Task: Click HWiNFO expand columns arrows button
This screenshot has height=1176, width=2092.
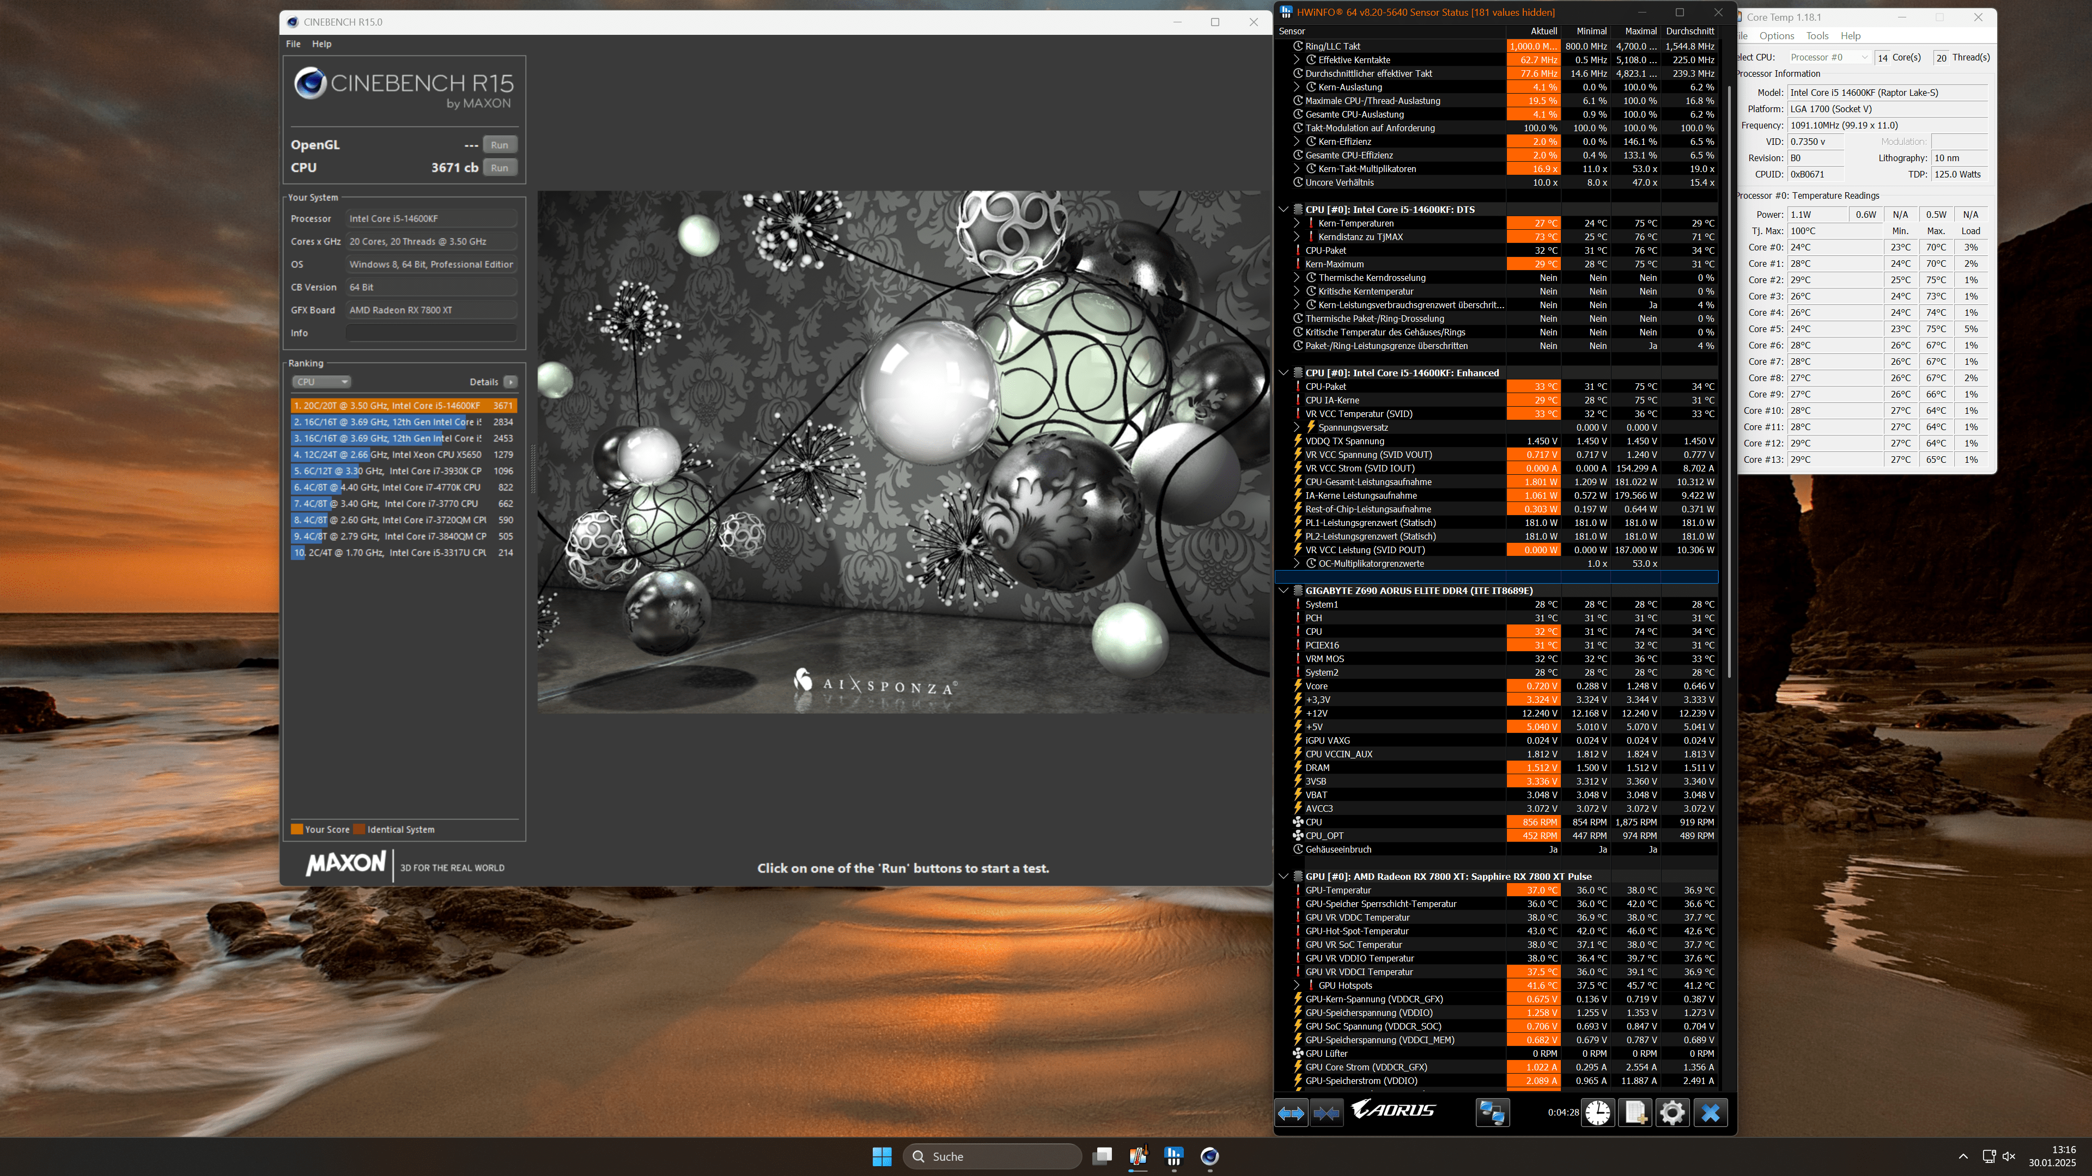Action: (1291, 1113)
